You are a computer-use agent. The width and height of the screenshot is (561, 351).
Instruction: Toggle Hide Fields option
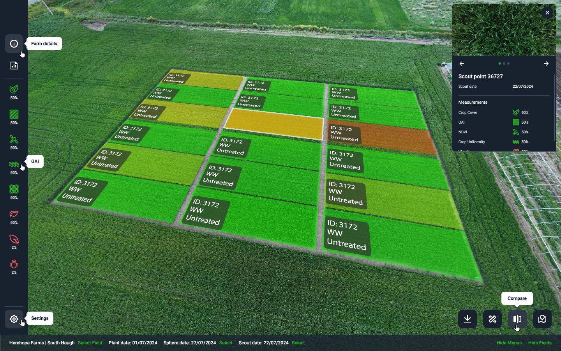coord(540,343)
